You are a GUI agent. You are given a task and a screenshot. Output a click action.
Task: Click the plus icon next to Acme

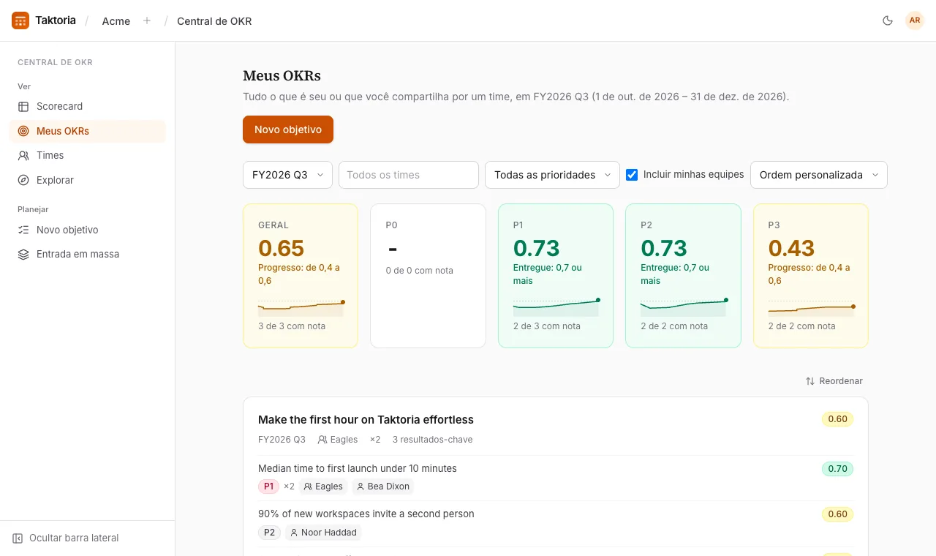click(x=147, y=20)
